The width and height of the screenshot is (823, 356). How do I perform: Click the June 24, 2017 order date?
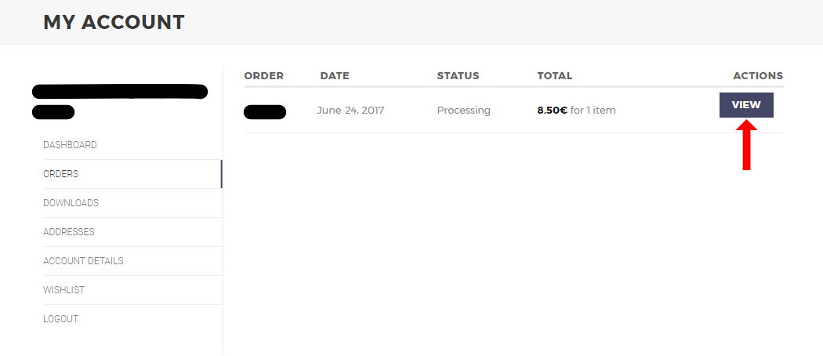(x=350, y=111)
